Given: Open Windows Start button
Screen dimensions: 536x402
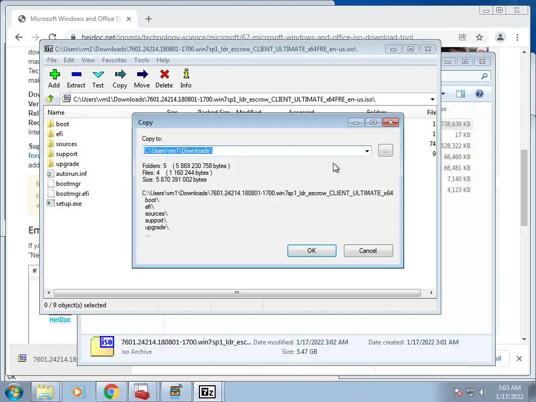Looking at the screenshot, I should 14,392.
